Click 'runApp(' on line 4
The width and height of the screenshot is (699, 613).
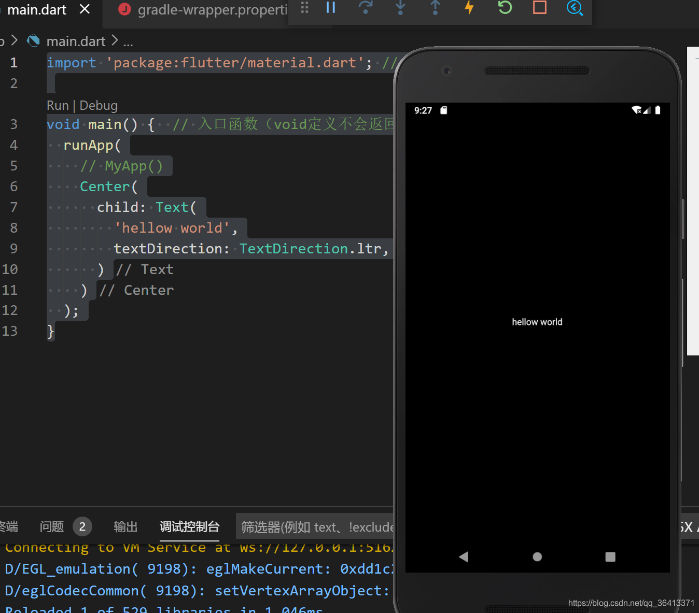coord(92,145)
